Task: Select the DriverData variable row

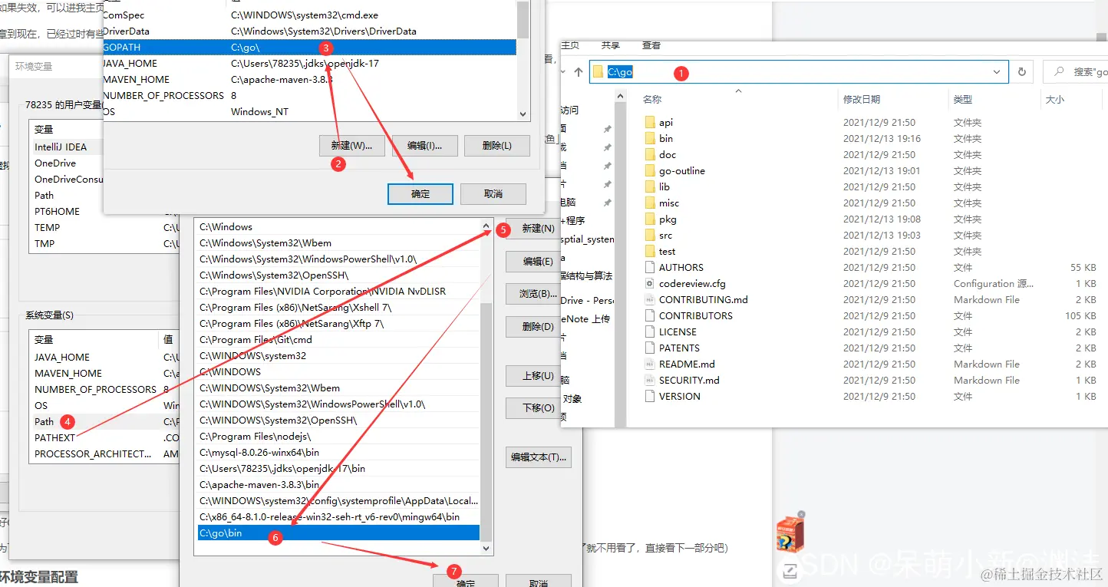Action: 309,31
